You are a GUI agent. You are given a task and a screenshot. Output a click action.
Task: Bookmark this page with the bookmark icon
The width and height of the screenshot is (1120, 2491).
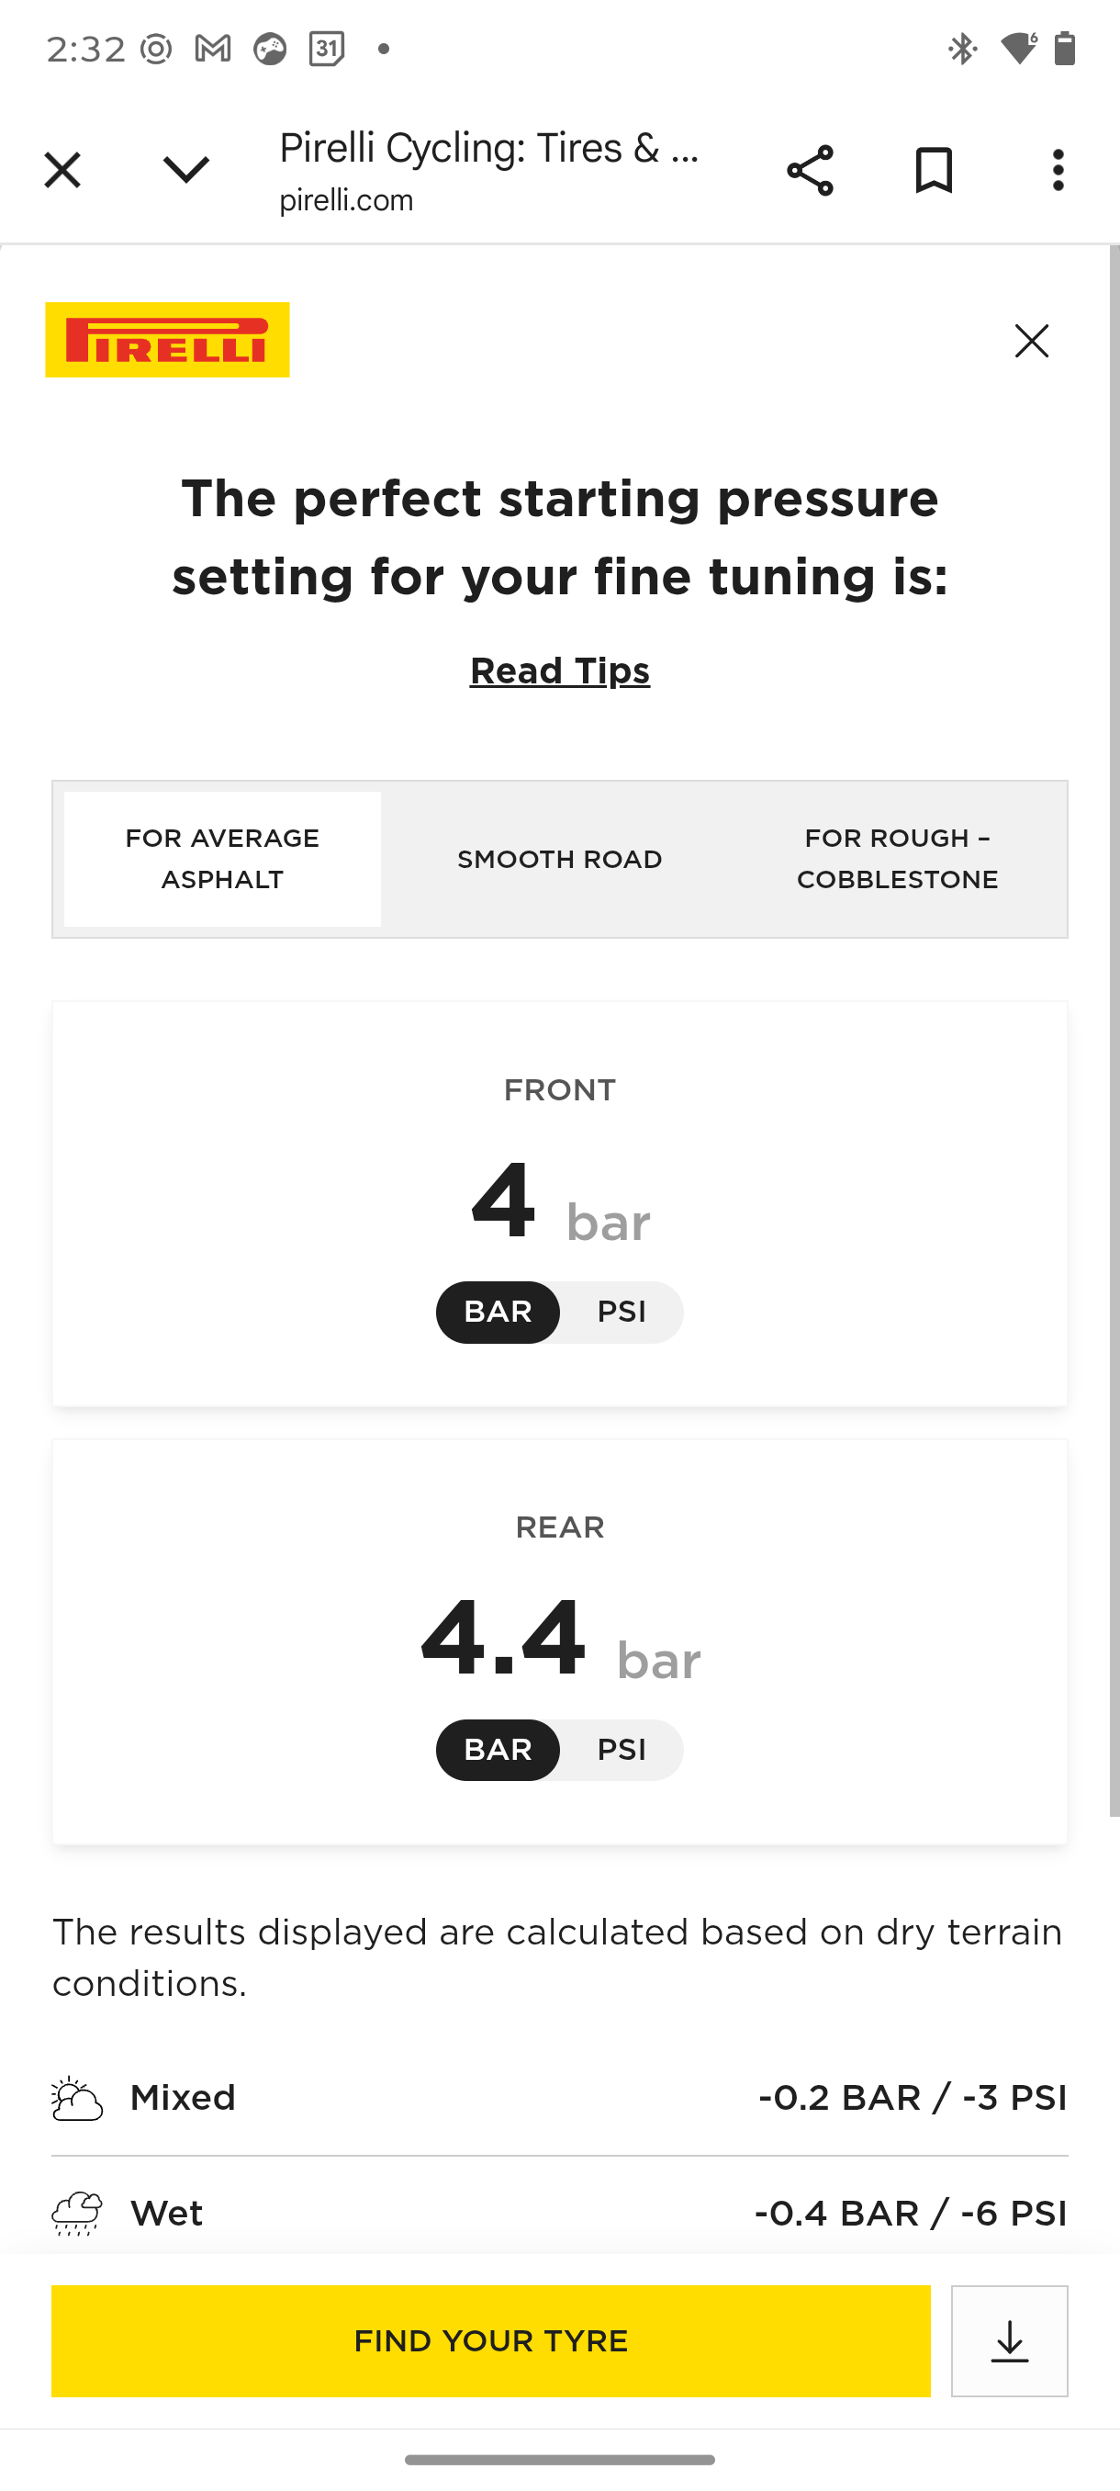click(x=934, y=171)
